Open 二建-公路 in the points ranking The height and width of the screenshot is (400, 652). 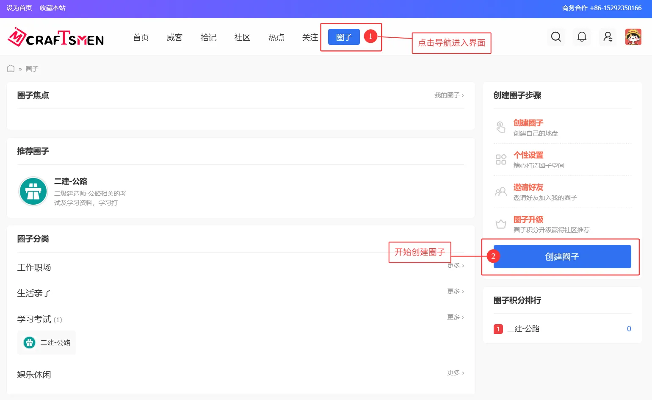523,329
